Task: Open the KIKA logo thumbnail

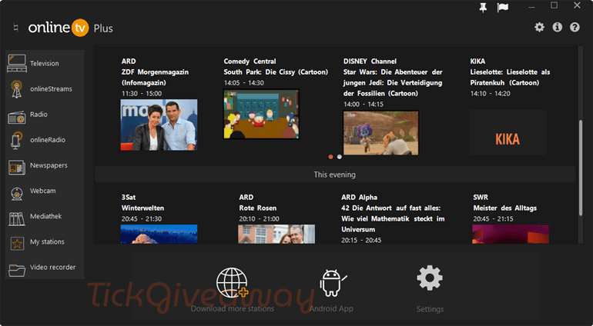Action: click(508, 132)
